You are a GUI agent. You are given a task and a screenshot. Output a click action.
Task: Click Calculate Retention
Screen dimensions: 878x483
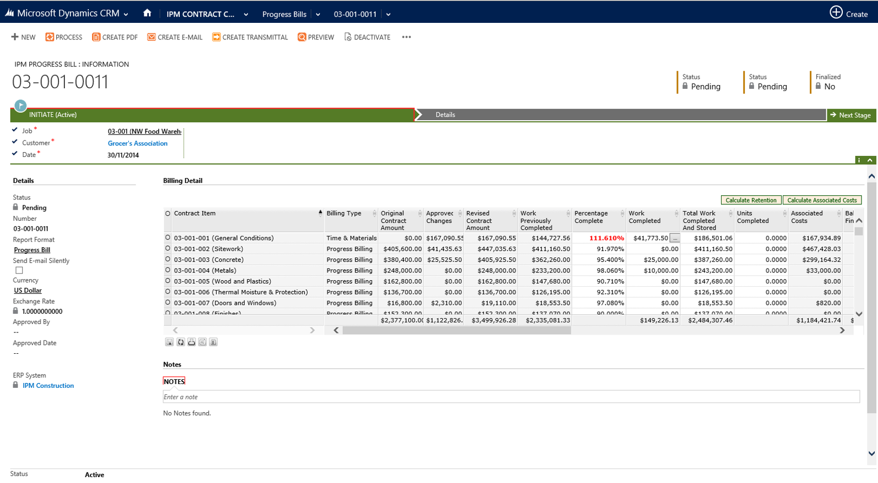coord(751,199)
